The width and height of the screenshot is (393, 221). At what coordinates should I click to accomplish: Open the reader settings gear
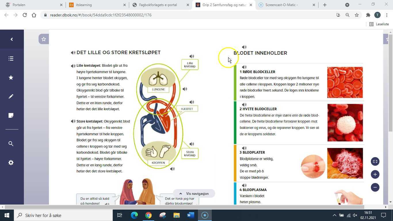pos(11,163)
